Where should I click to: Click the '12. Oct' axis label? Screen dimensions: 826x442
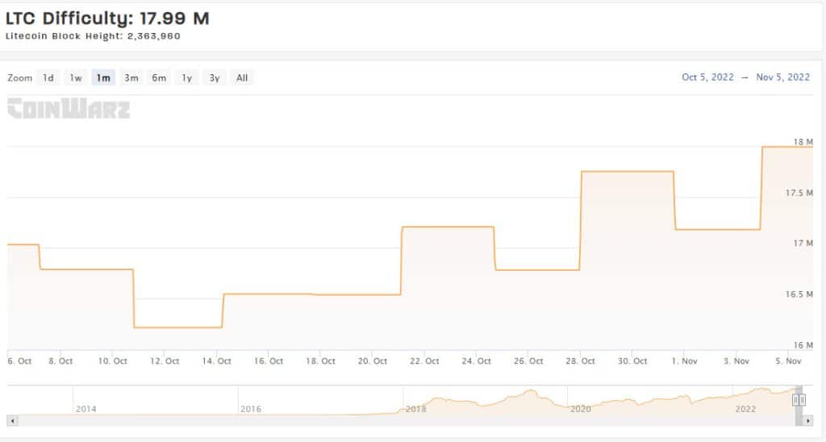[165, 361]
